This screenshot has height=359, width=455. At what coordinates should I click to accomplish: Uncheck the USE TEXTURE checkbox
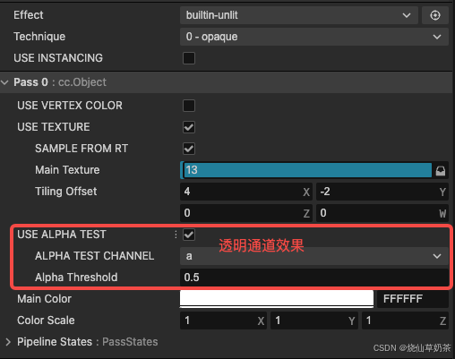point(189,127)
